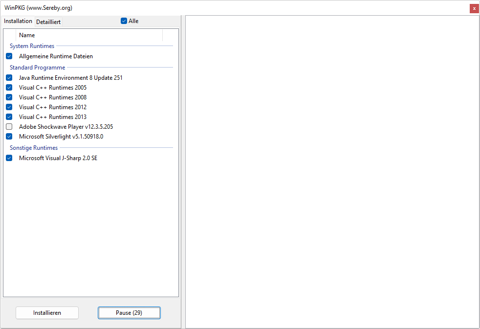The height and width of the screenshot is (329, 480).
Task: Uncheck Microsoft Silverlight checkbox
Action: pyautogui.click(x=9, y=137)
